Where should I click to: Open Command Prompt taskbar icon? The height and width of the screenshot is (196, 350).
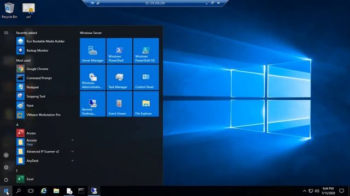tap(81, 191)
